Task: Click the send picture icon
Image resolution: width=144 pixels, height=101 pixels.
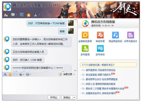Action: [21, 74]
